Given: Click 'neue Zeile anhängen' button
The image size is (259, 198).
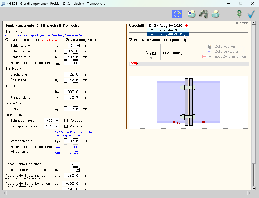Looking at the screenshot, I should 230,57.
